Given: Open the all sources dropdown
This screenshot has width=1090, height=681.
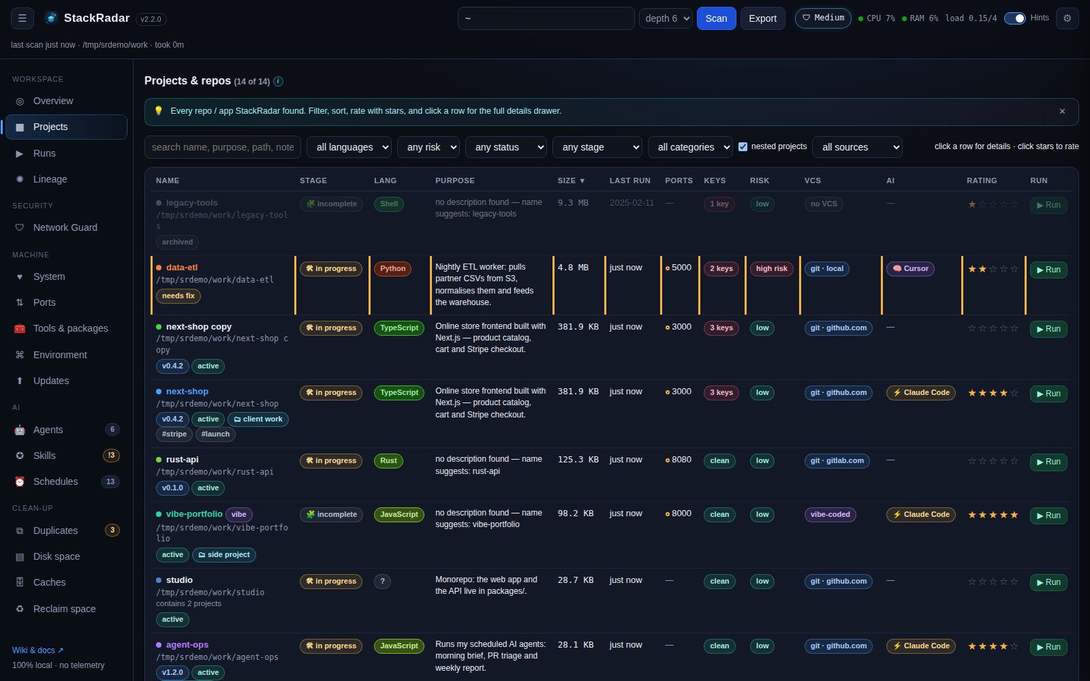Looking at the screenshot, I should (x=858, y=147).
